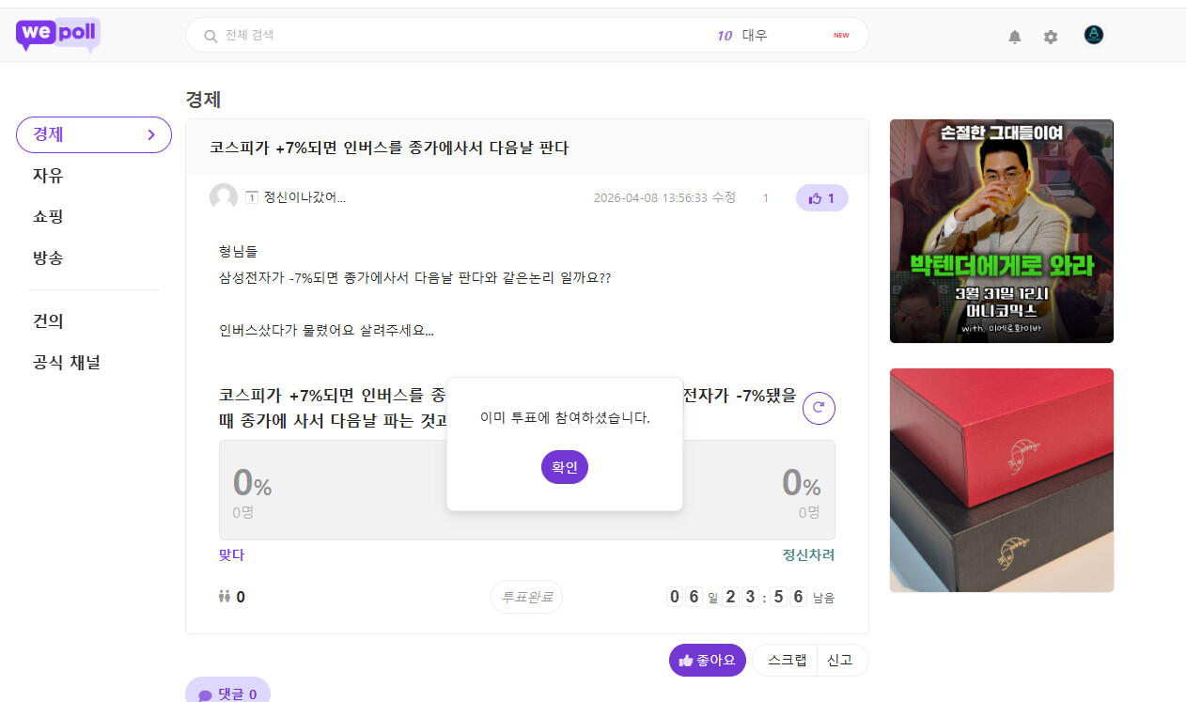Click the post author's avatar
Image resolution: width=1186 pixels, height=702 pixels.
click(x=224, y=197)
